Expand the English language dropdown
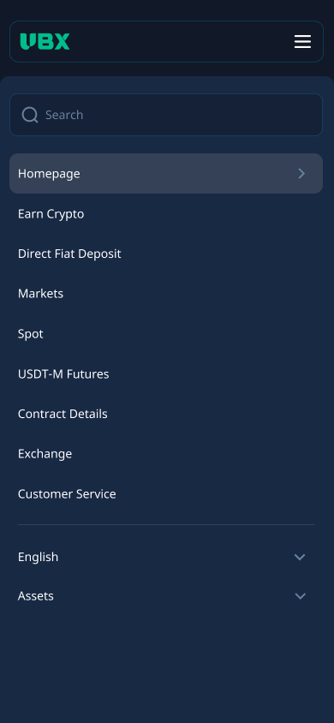 166,557
